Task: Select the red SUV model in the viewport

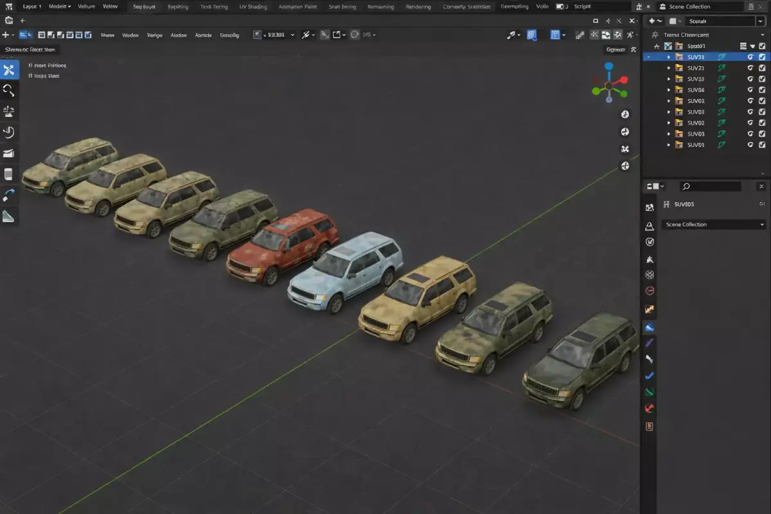Action: coord(283,245)
